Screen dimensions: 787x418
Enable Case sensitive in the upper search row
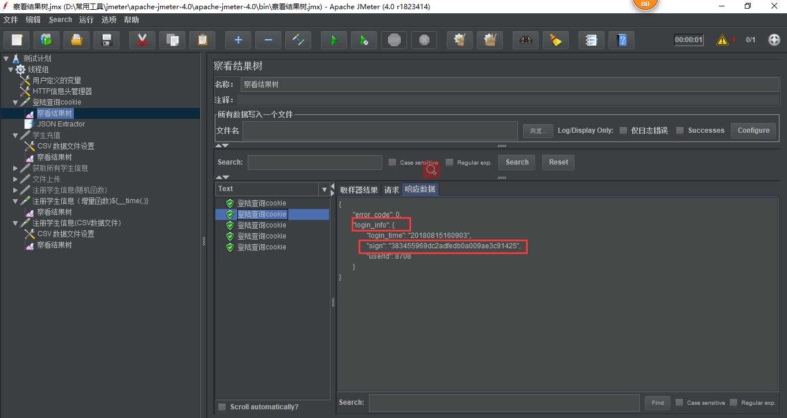[x=392, y=162]
